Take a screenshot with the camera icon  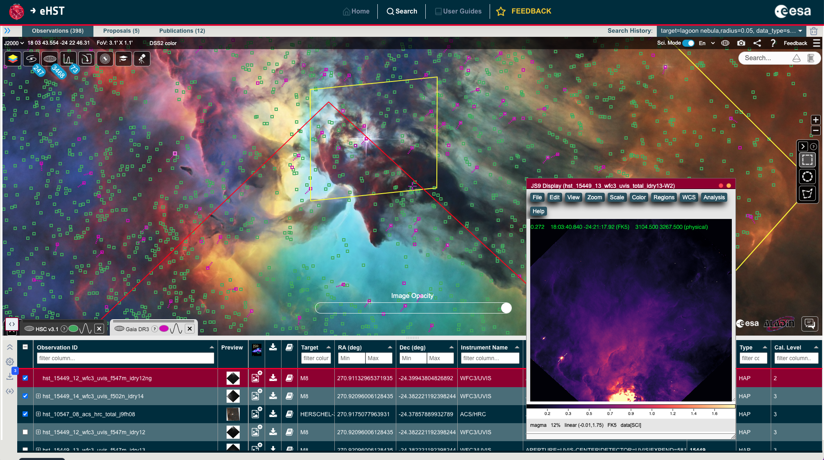tap(741, 43)
